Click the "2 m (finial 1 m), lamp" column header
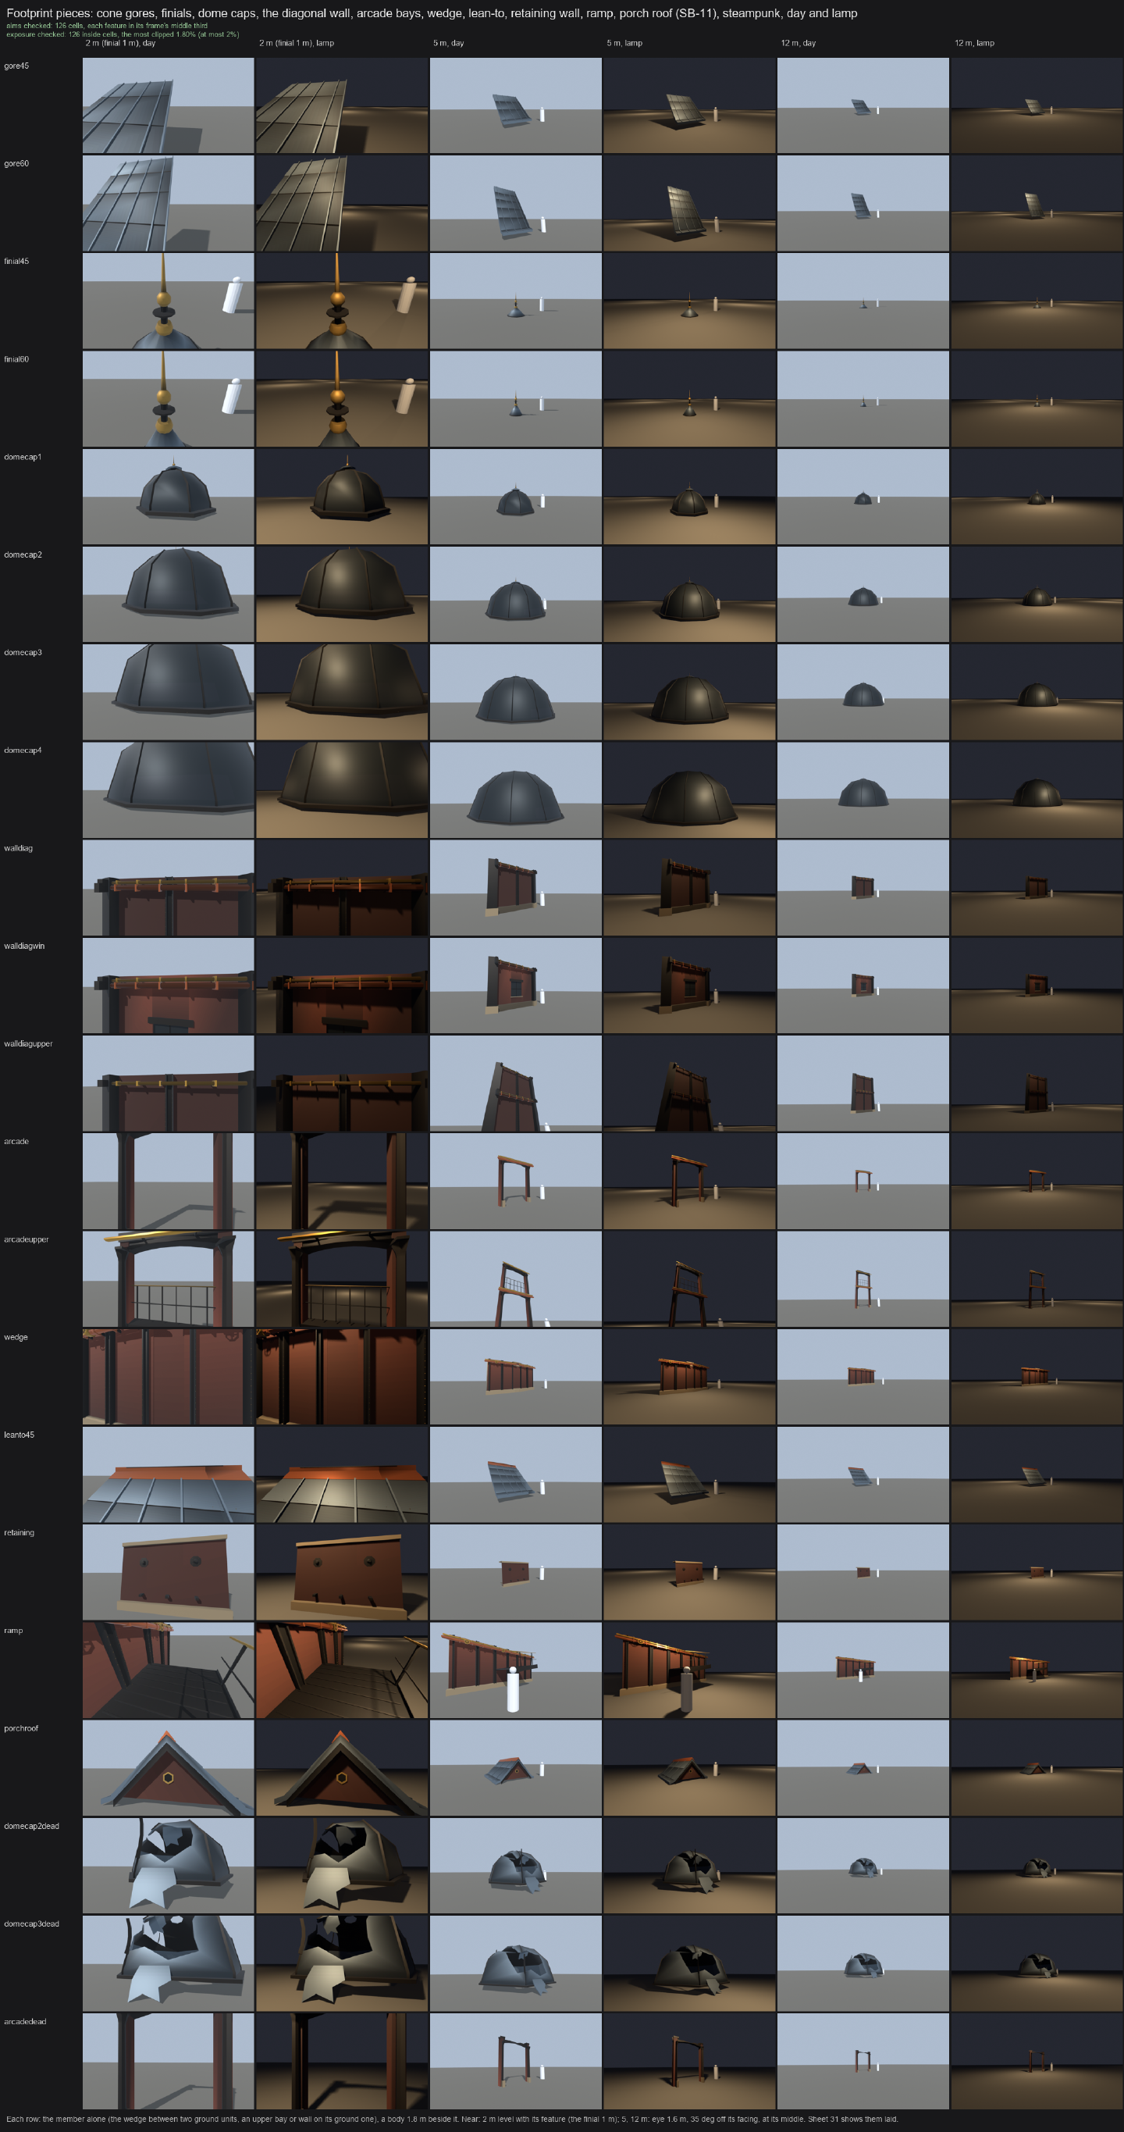The image size is (1124, 2132). 297,43
